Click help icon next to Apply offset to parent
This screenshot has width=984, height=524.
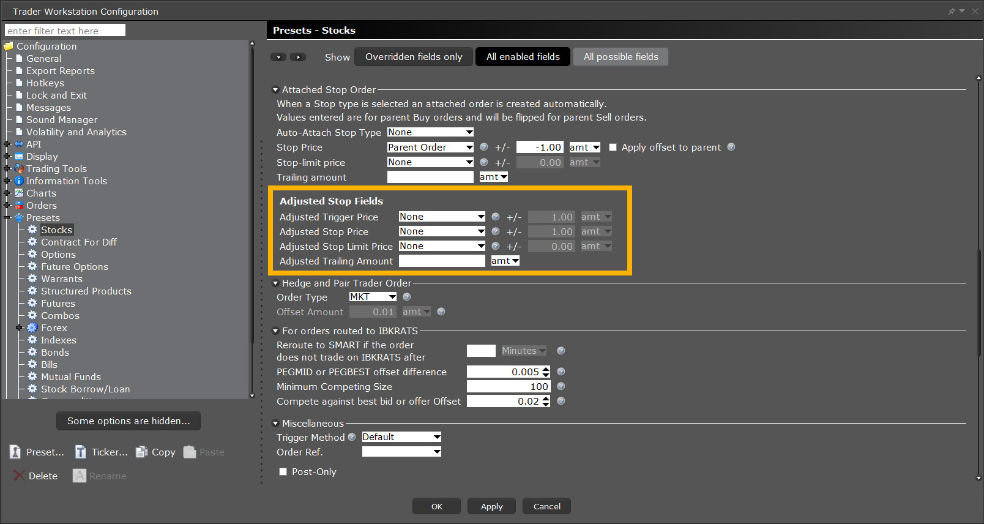[731, 147]
